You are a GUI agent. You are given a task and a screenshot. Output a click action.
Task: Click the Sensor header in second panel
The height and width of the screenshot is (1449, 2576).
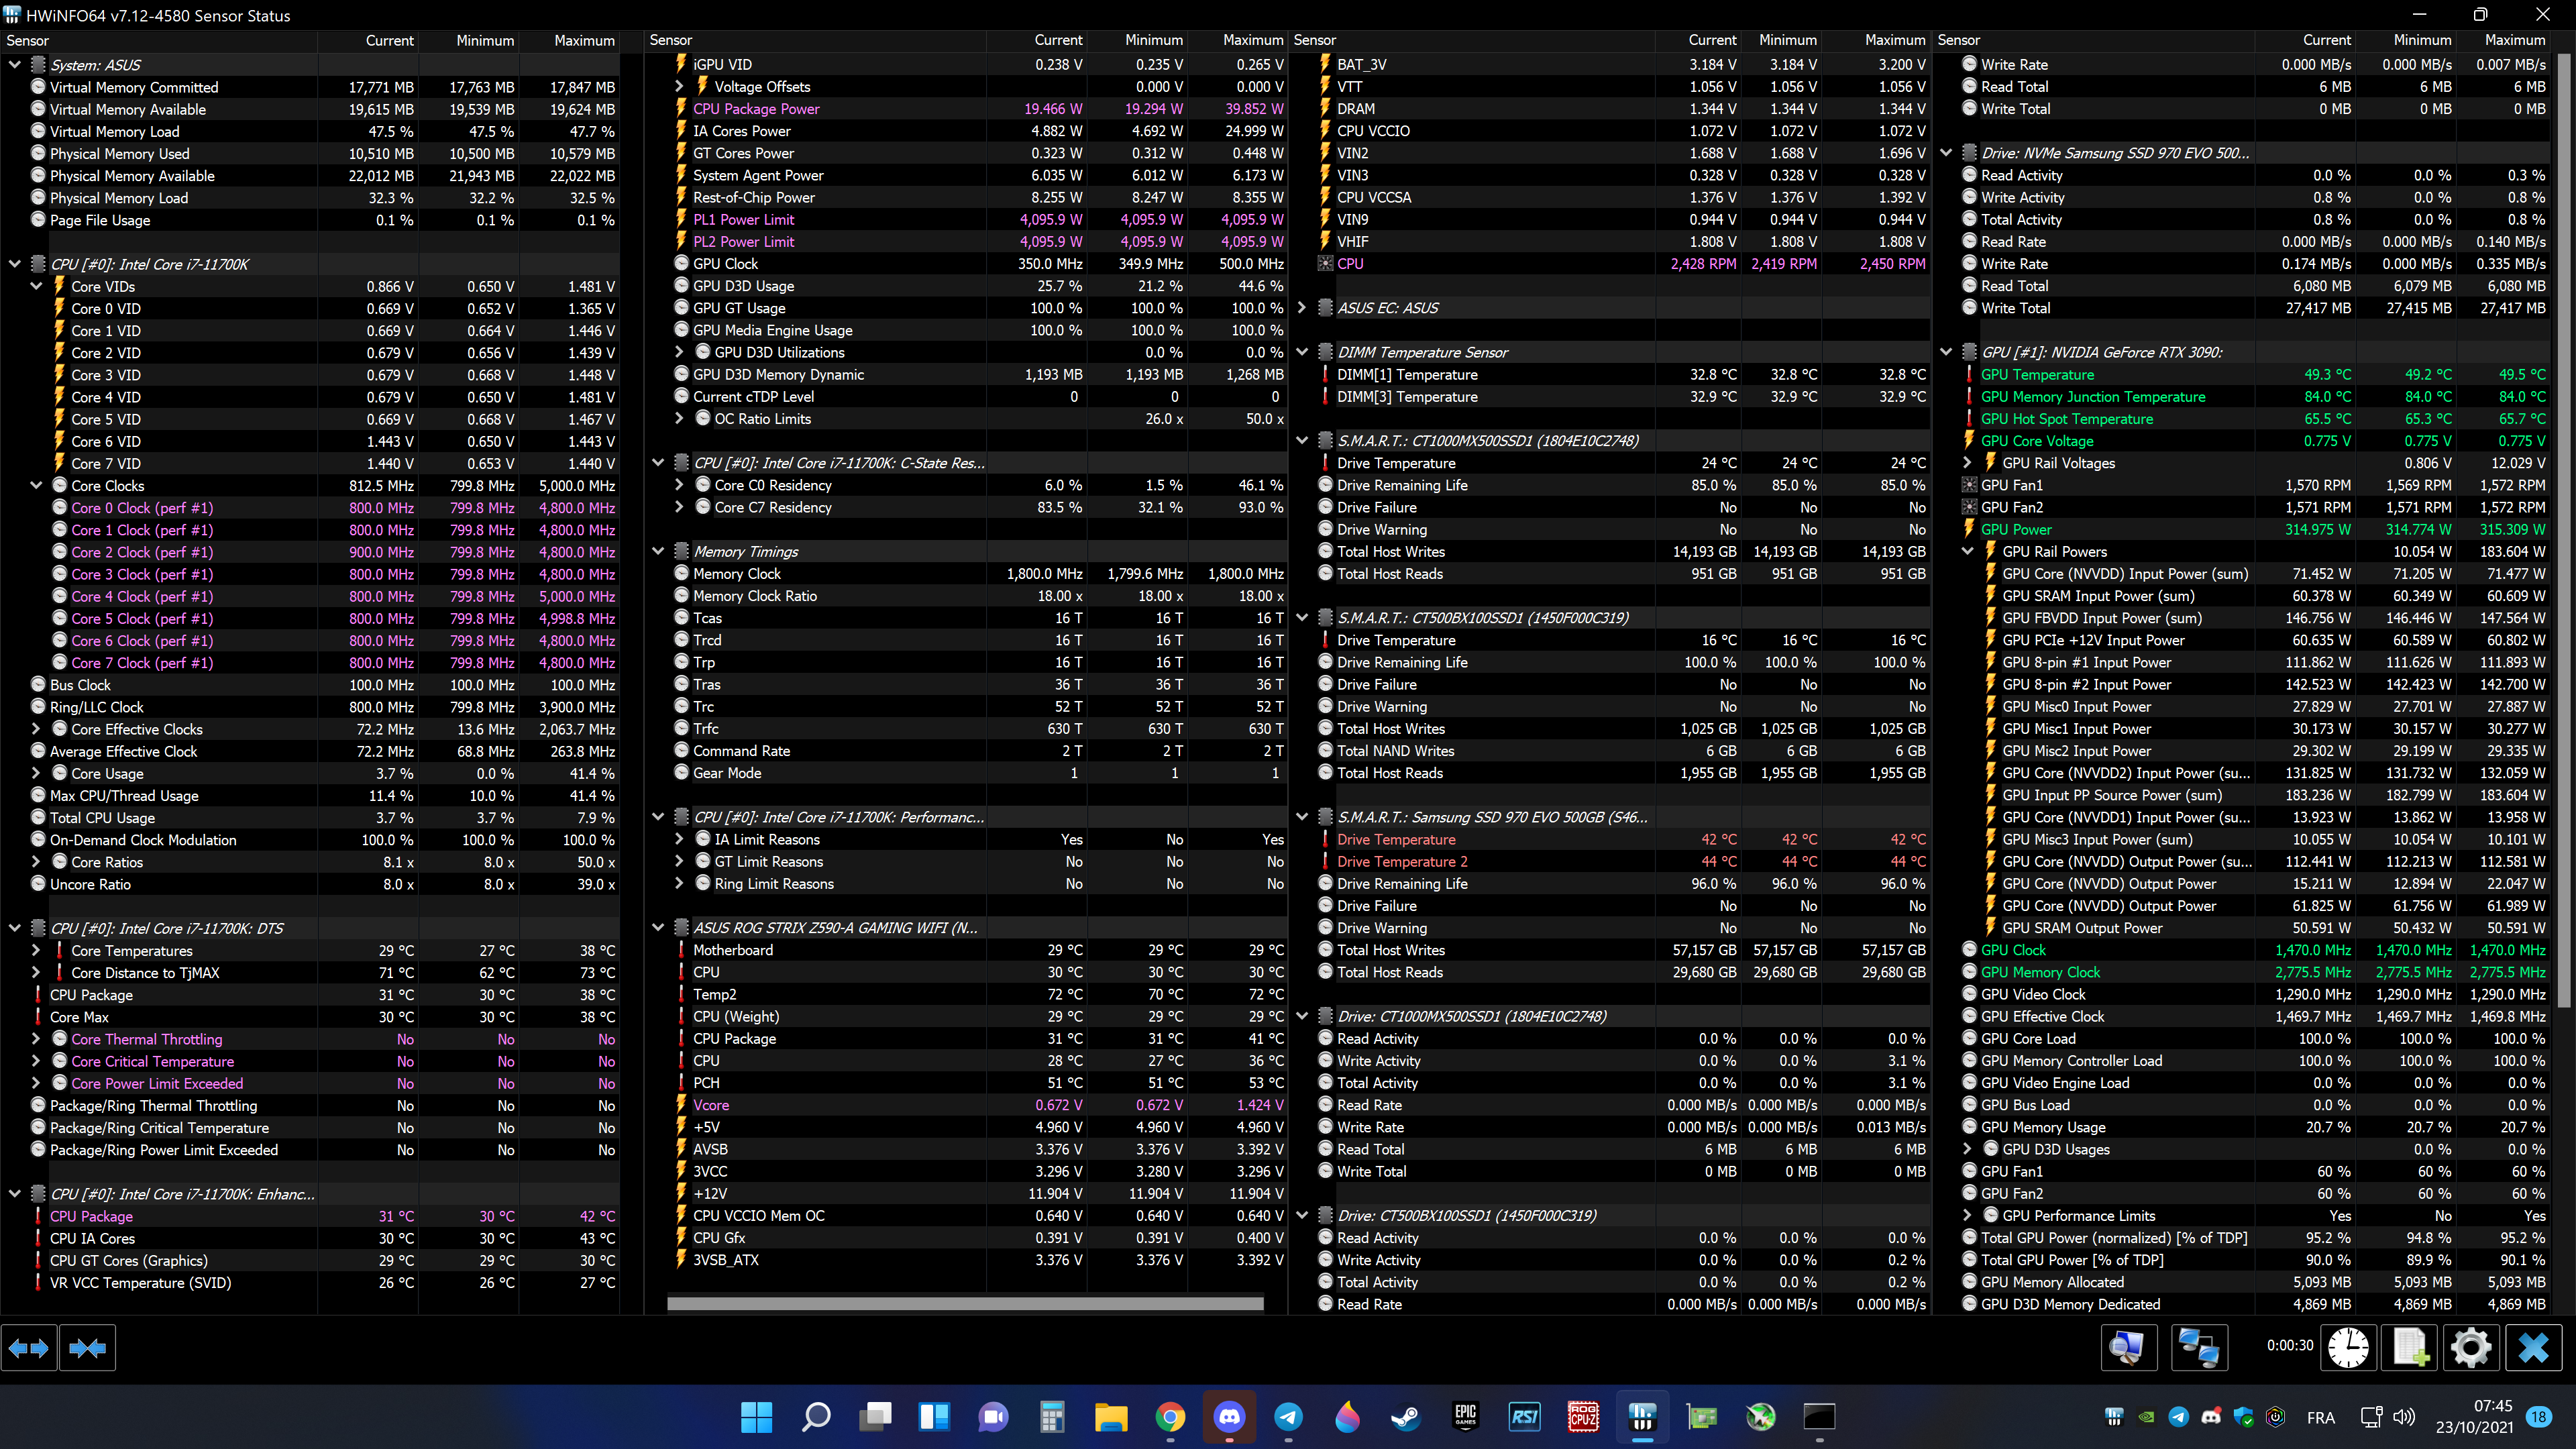click(x=671, y=40)
